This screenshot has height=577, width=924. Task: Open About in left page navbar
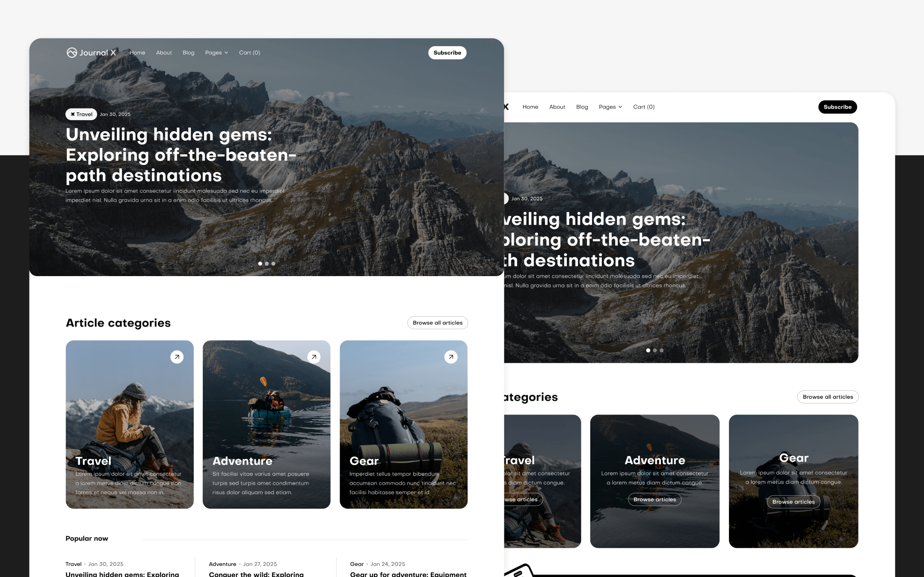(164, 53)
